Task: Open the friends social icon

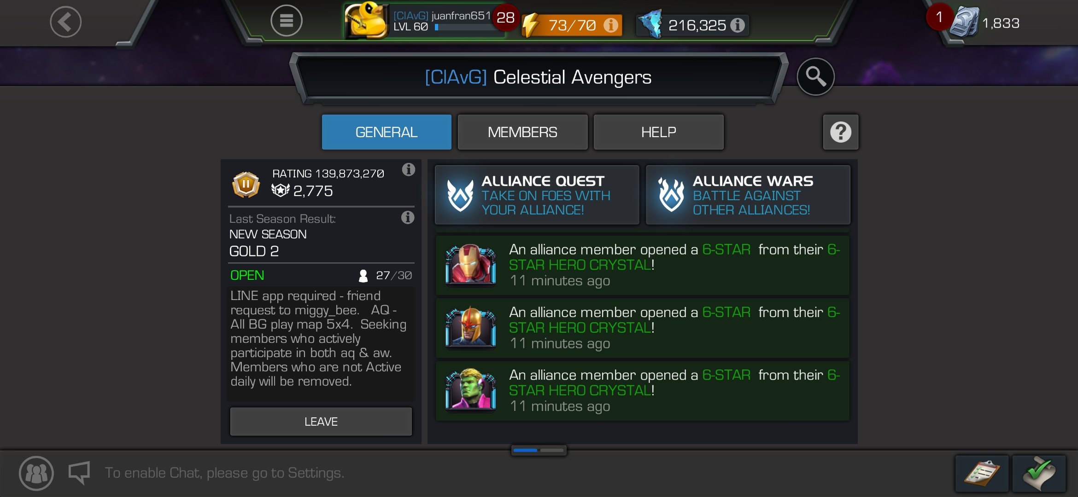Action: pos(36,473)
